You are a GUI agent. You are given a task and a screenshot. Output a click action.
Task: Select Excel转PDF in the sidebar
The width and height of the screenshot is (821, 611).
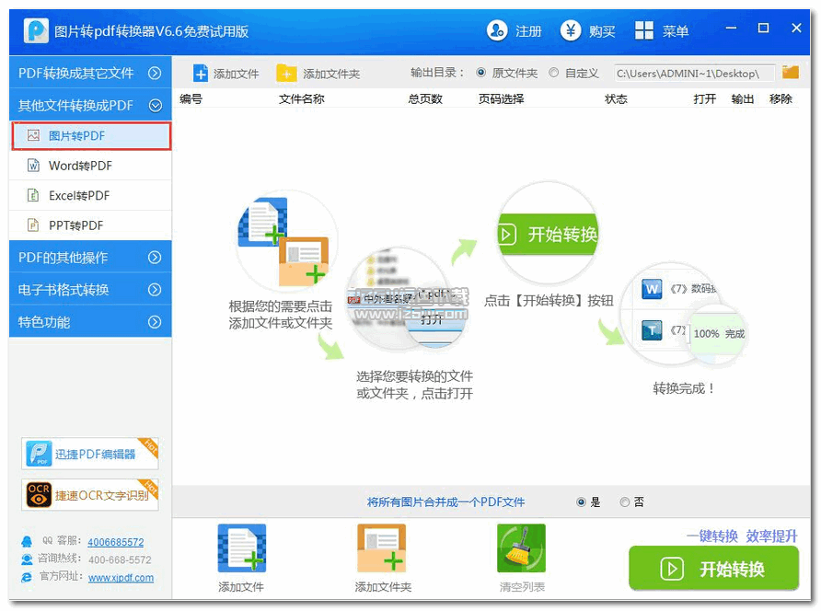pyautogui.click(x=90, y=195)
